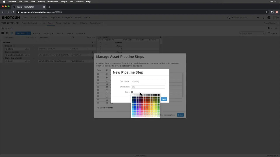Open the Apple menu
280x157 pixels.
coord(4,2)
